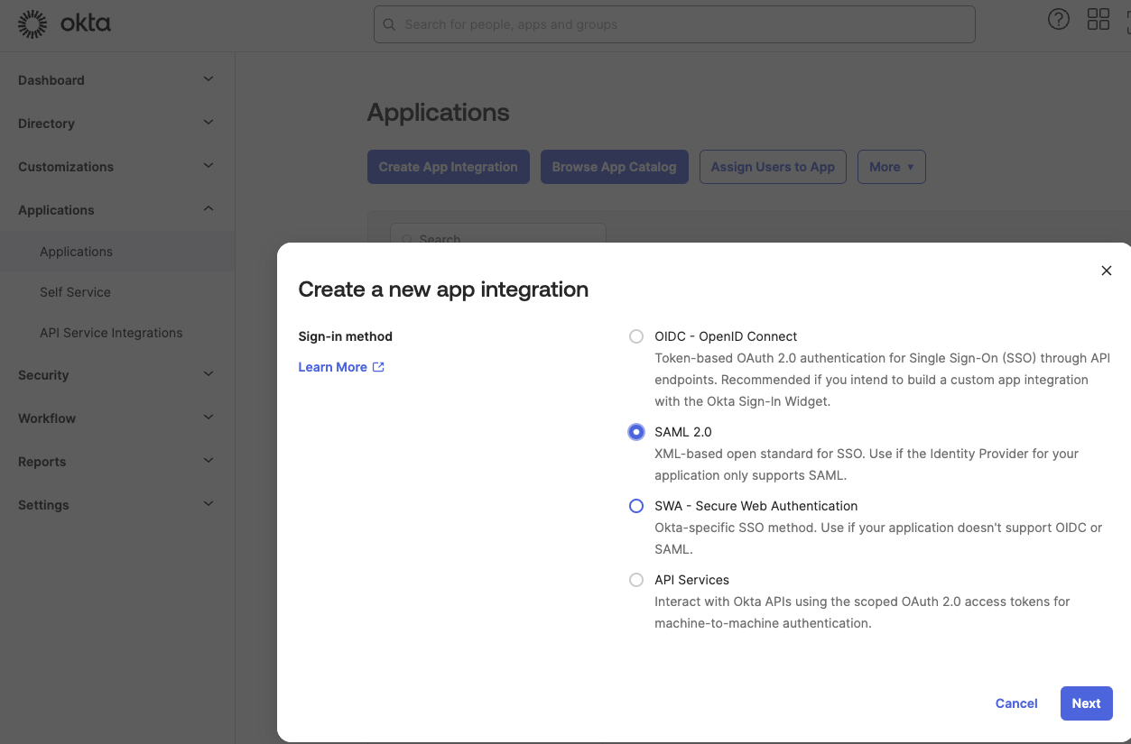Screen dimensions: 1131x744
Task: Expand the Directory chevron
Action: point(209,123)
